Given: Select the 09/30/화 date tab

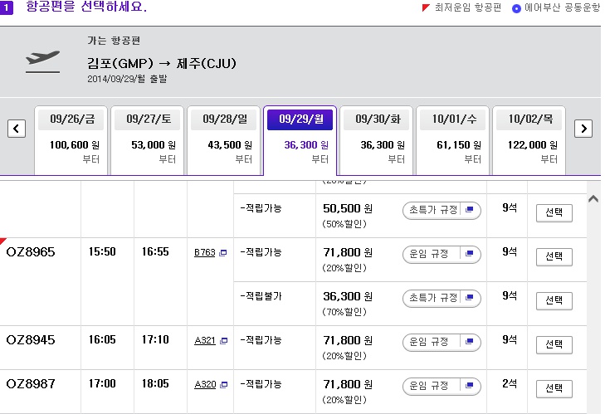Looking at the screenshot, I should pyautogui.click(x=377, y=140).
